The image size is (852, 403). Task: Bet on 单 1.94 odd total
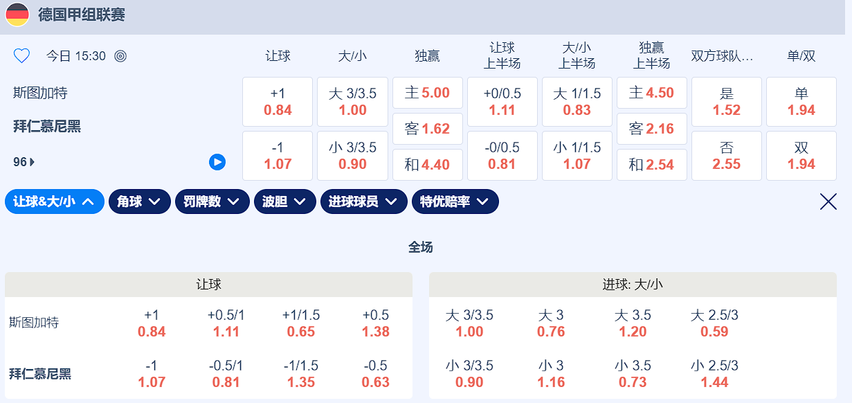tap(801, 102)
